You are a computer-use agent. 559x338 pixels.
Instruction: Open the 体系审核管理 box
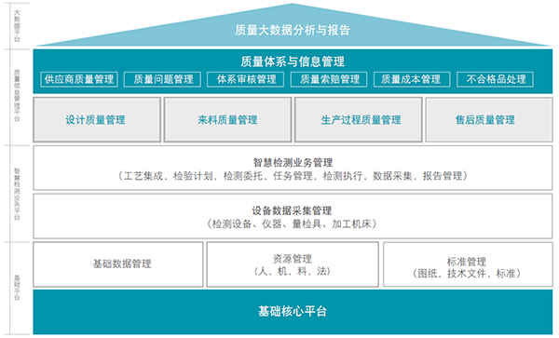(246, 79)
